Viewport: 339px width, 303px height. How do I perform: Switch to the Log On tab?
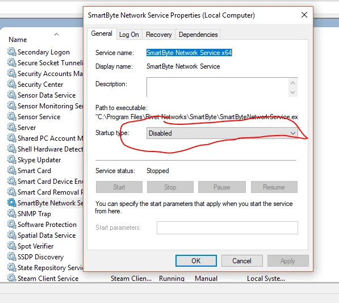[x=129, y=35]
